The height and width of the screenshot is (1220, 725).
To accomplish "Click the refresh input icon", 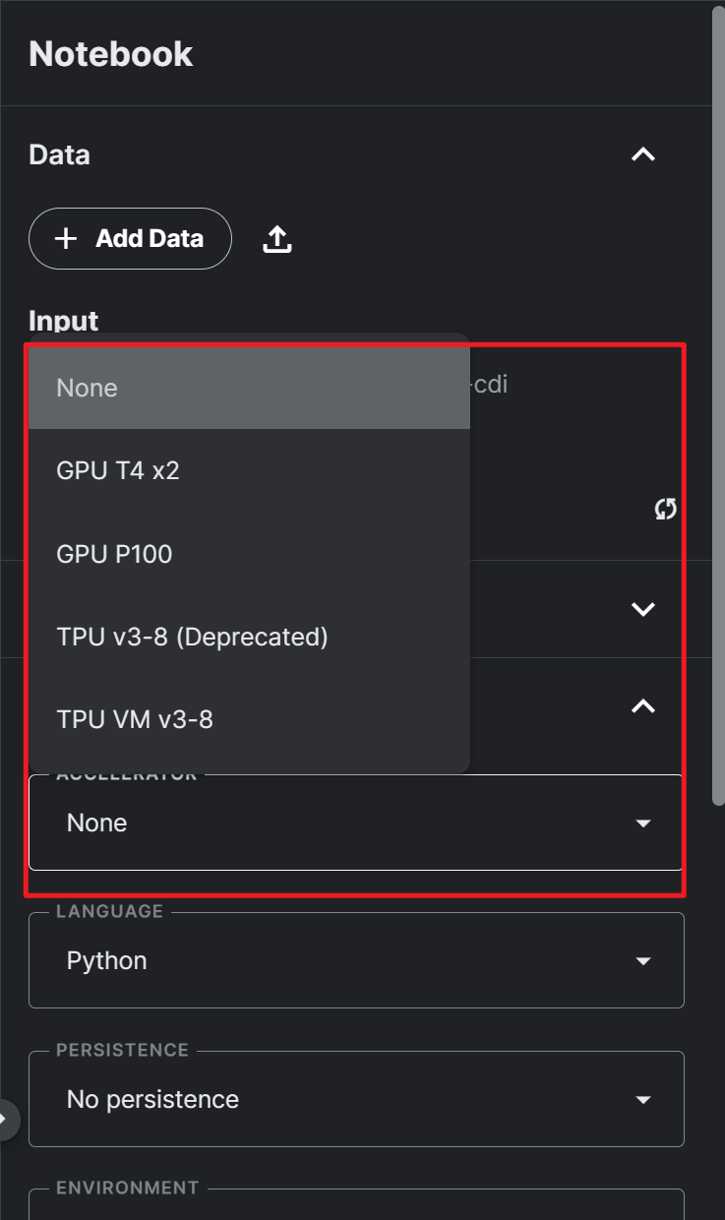I will click(x=666, y=509).
